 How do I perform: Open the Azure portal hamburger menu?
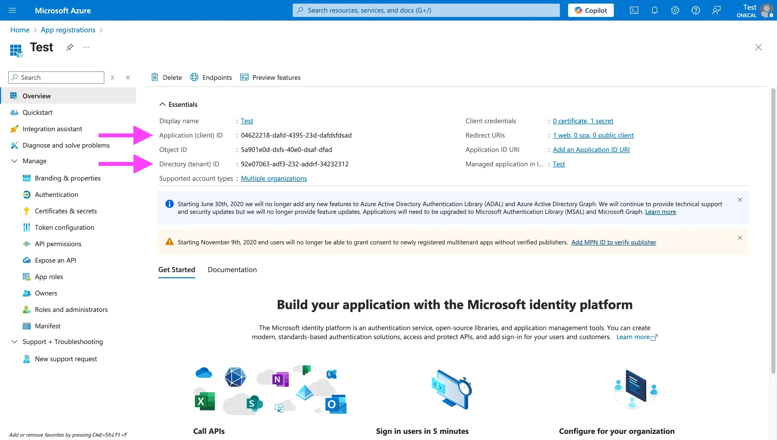[x=12, y=10]
